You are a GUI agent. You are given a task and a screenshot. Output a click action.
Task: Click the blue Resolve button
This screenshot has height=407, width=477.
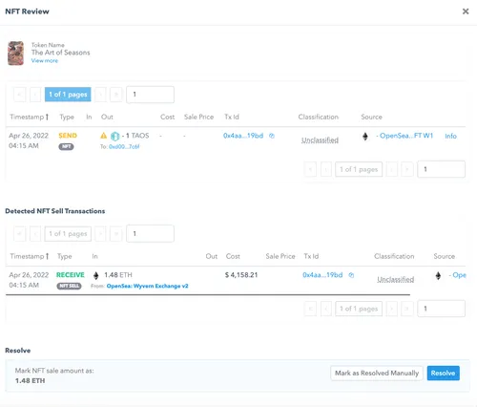point(443,373)
